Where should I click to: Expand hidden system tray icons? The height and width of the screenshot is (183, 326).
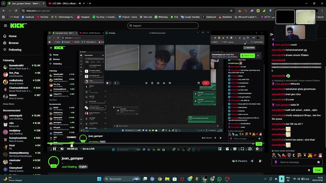point(265,179)
